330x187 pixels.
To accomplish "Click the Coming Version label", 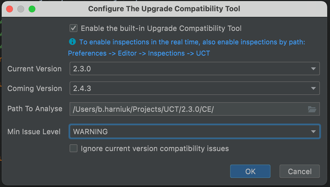I will pyautogui.click(x=35, y=88).
